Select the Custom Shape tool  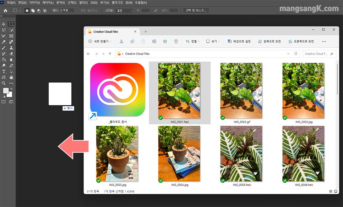4,77
